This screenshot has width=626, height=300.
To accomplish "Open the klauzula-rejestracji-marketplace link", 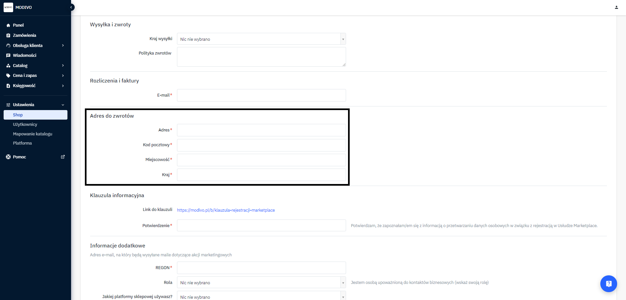I will coord(226,210).
